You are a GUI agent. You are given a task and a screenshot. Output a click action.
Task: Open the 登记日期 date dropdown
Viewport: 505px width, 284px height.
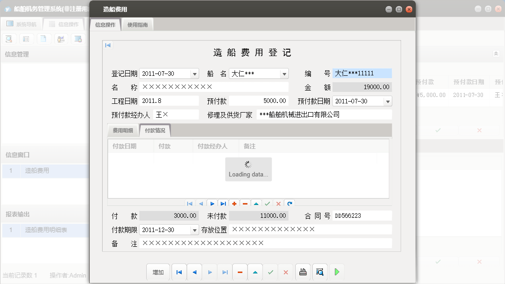point(195,73)
